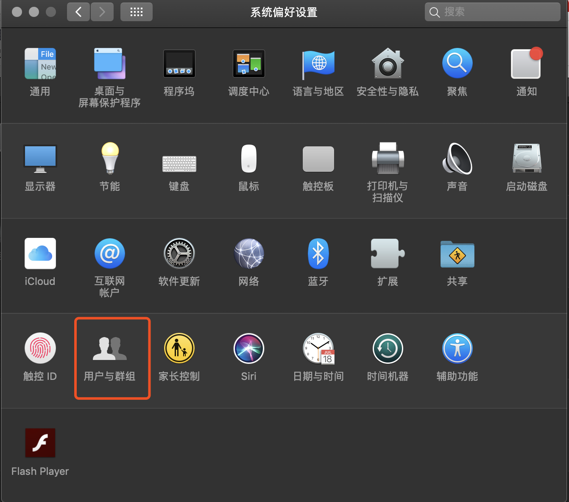This screenshot has width=569, height=502.
Task: Open Flash Player settings
Action: click(40, 449)
